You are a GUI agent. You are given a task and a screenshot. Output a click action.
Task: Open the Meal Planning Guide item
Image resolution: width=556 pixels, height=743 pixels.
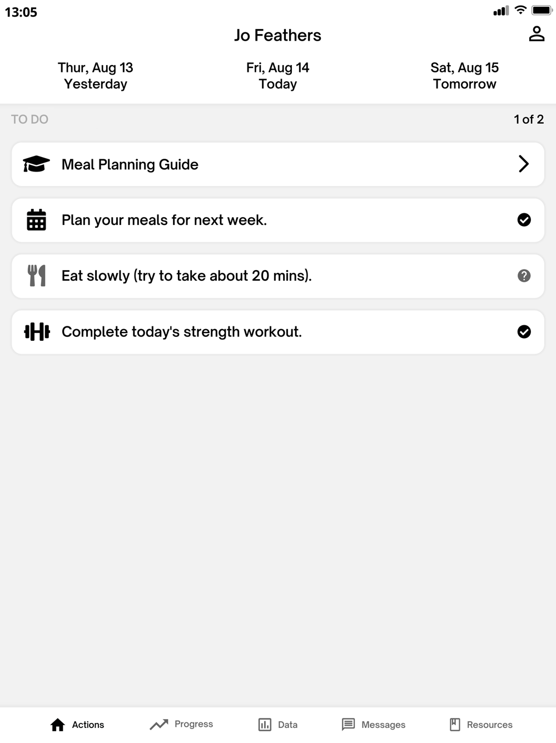tap(278, 164)
